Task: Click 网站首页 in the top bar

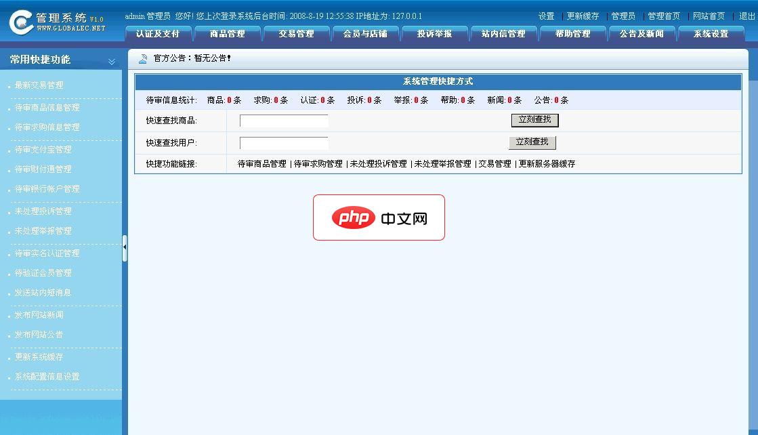Action: pyautogui.click(x=709, y=14)
